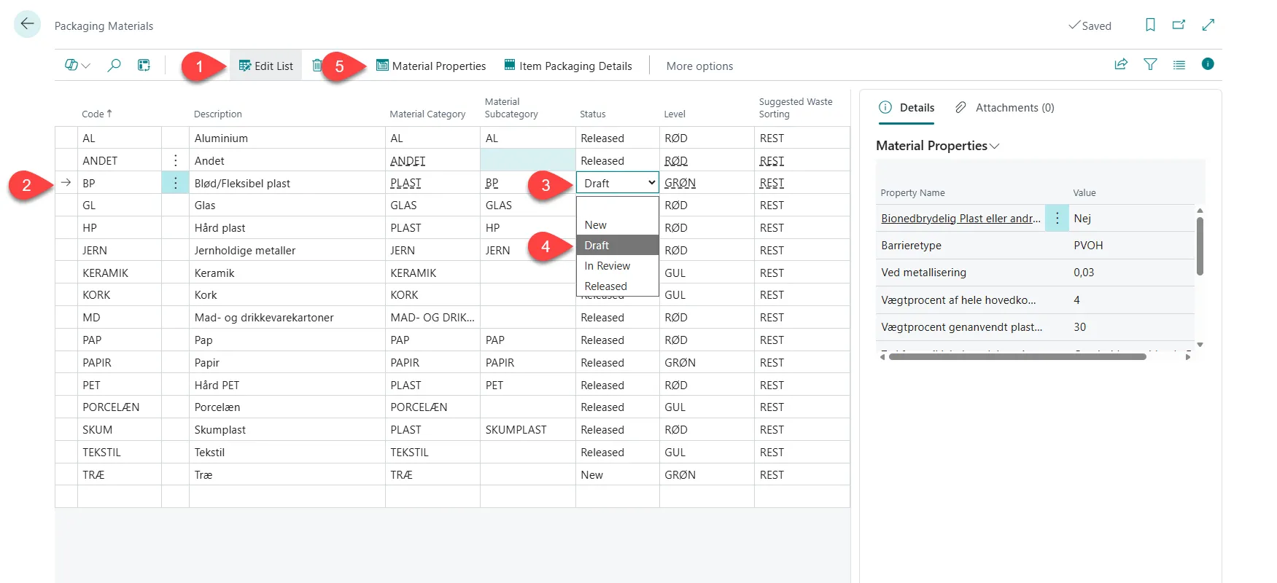Viewport: 1277px width, 583px height.
Task: Show More options menu
Action: (x=699, y=66)
